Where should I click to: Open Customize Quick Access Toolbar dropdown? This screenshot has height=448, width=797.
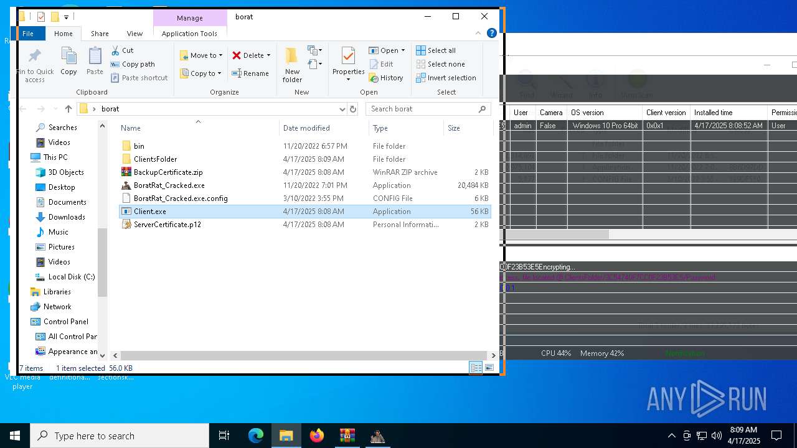pos(66,17)
